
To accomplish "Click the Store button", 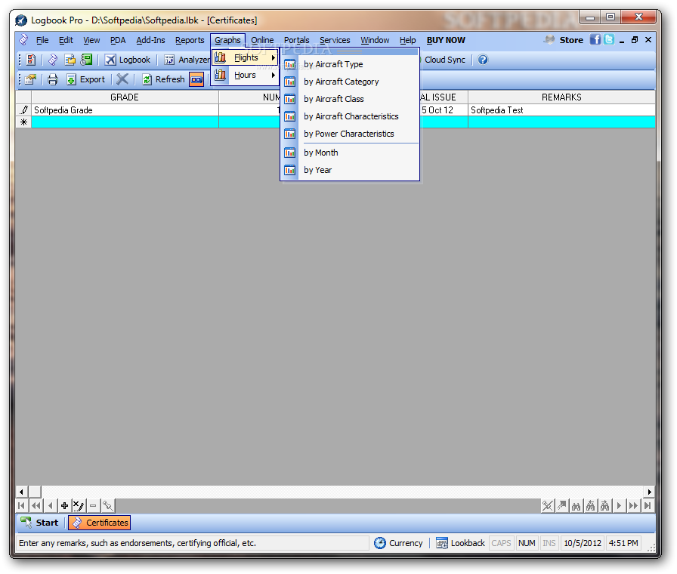I will (564, 40).
